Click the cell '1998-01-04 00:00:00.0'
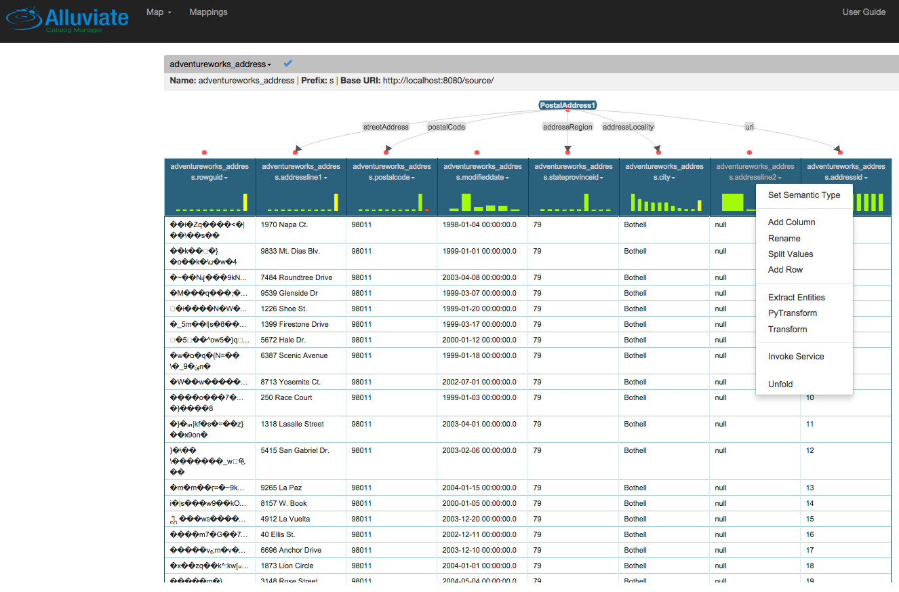899x592 pixels. point(483,230)
